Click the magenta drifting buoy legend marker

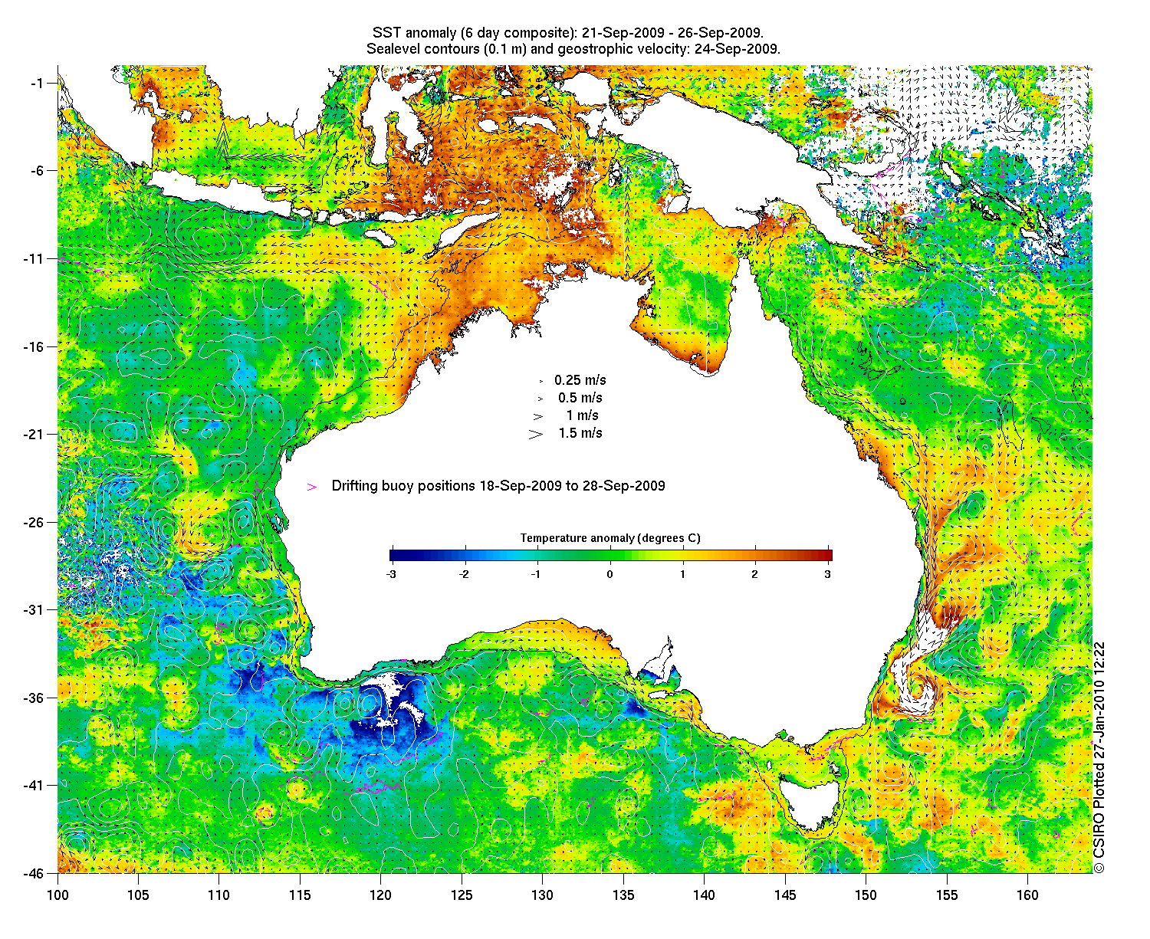click(x=311, y=487)
